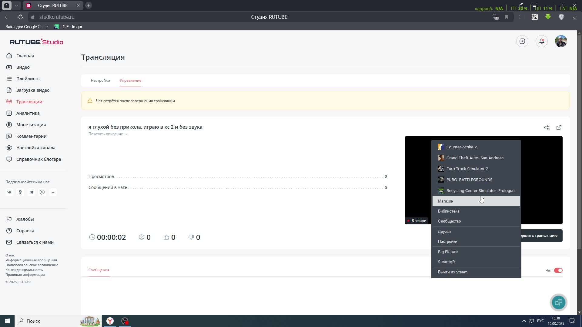582x327 pixels.
Task: Launch PUBG: BATTLEGROUNDS from menu
Action: click(476, 180)
